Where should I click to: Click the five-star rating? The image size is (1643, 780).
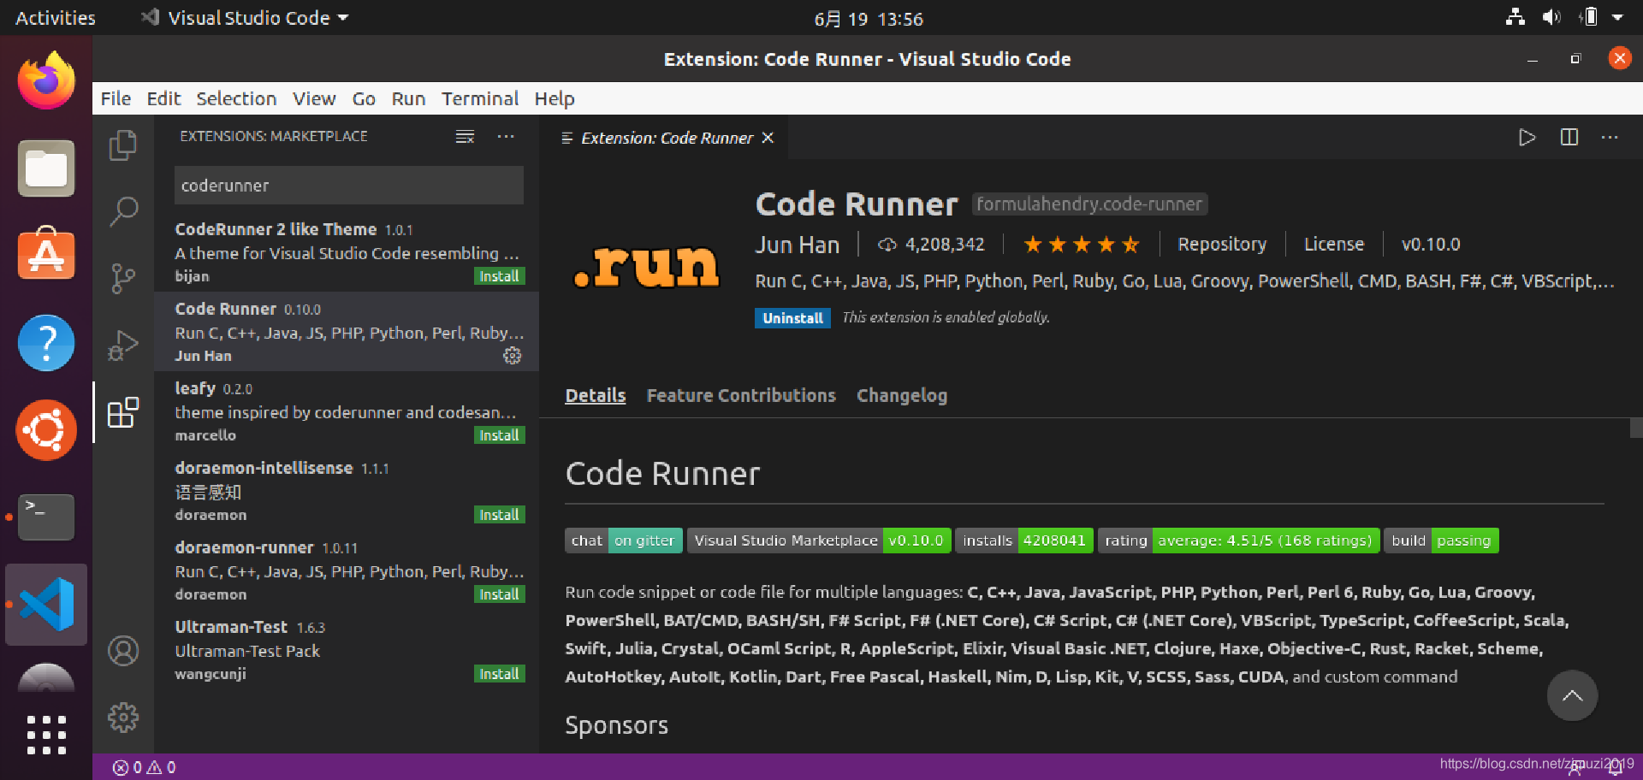pyautogui.click(x=1082, y=245)
